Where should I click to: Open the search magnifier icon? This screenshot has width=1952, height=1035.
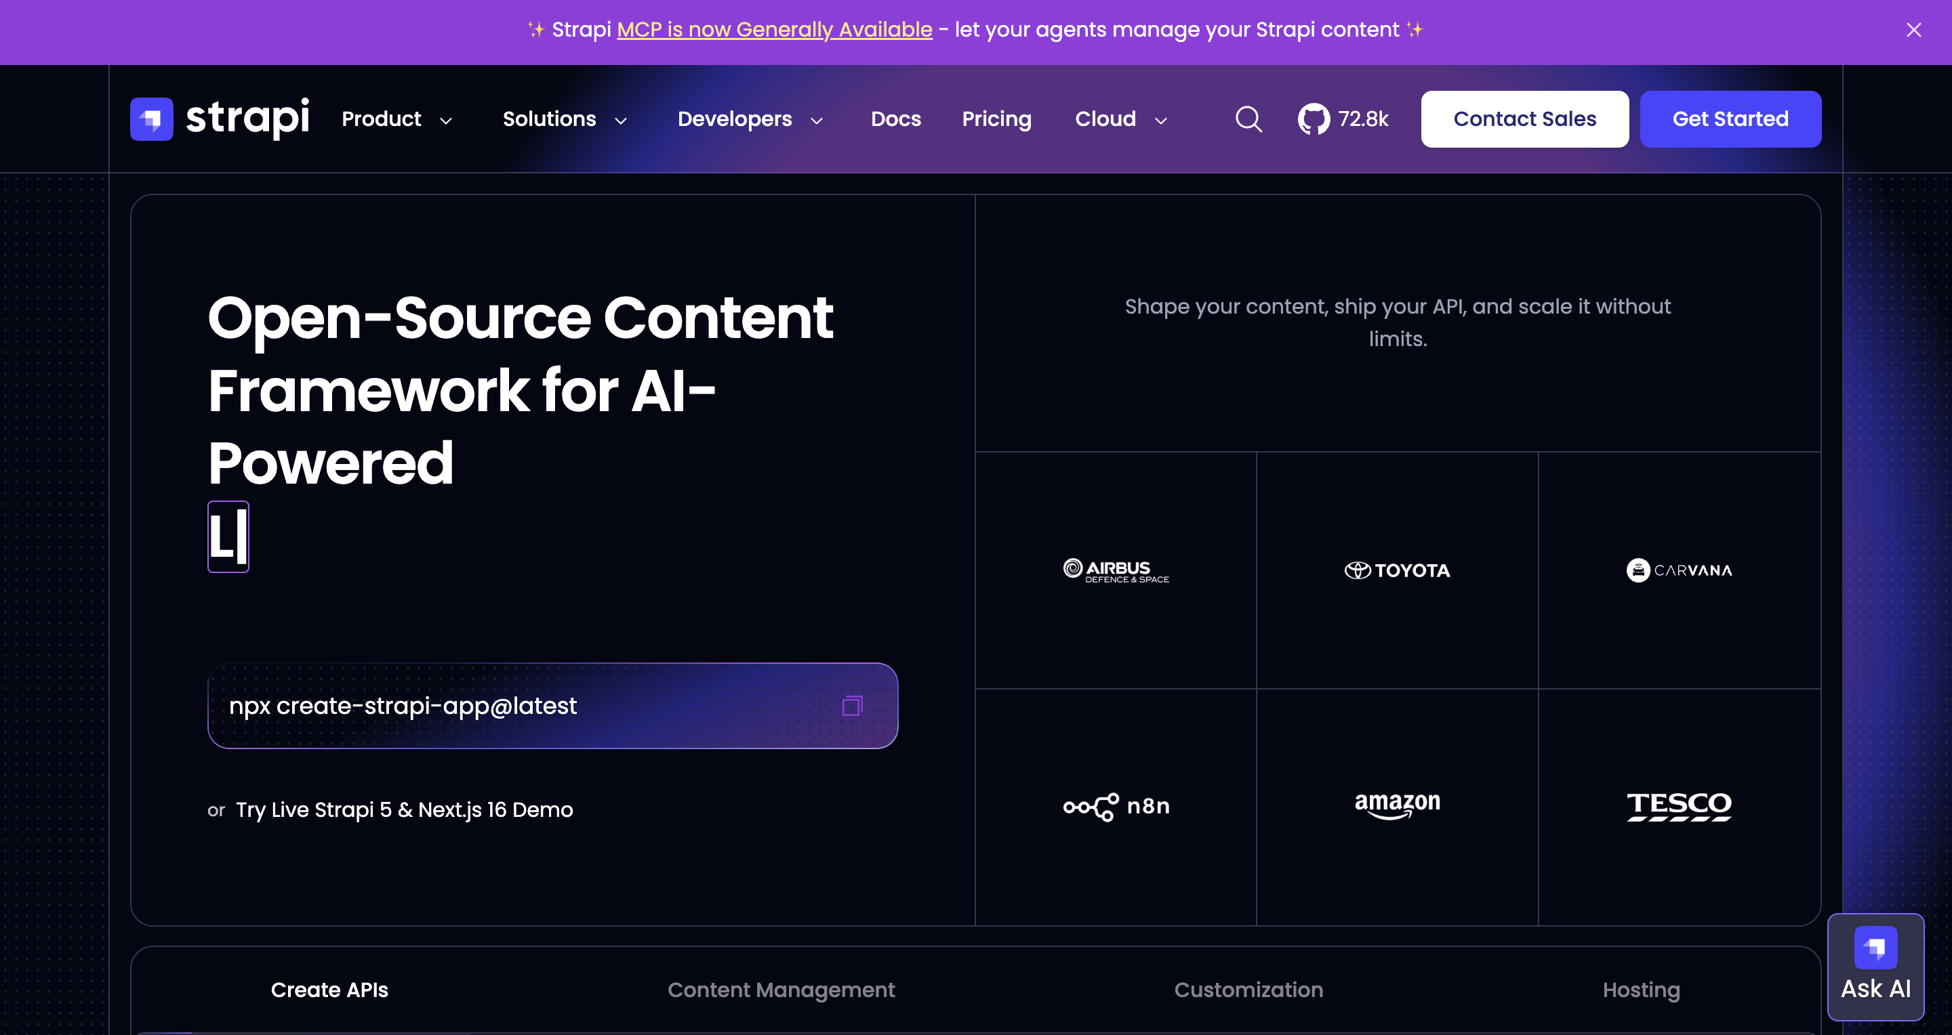(1248, 119)
